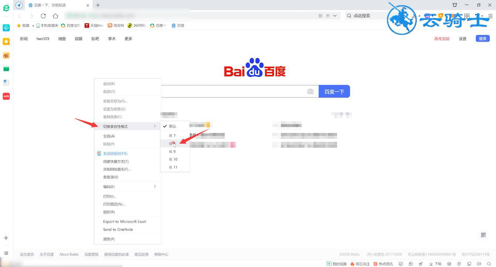Viewport: 496px width, 267px height.
Task: Open 热点资讯 in status bar
Action: tap(383, 264)
